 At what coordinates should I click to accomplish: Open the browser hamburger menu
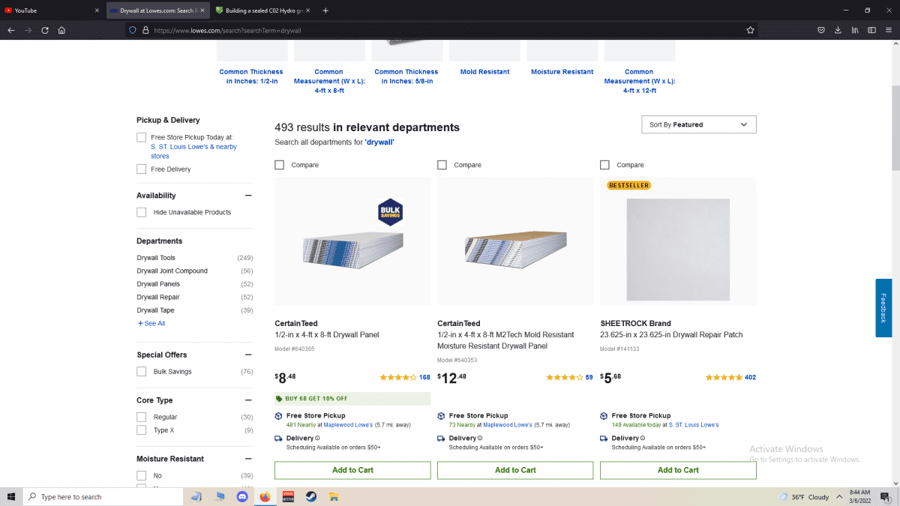click(888, 30)
